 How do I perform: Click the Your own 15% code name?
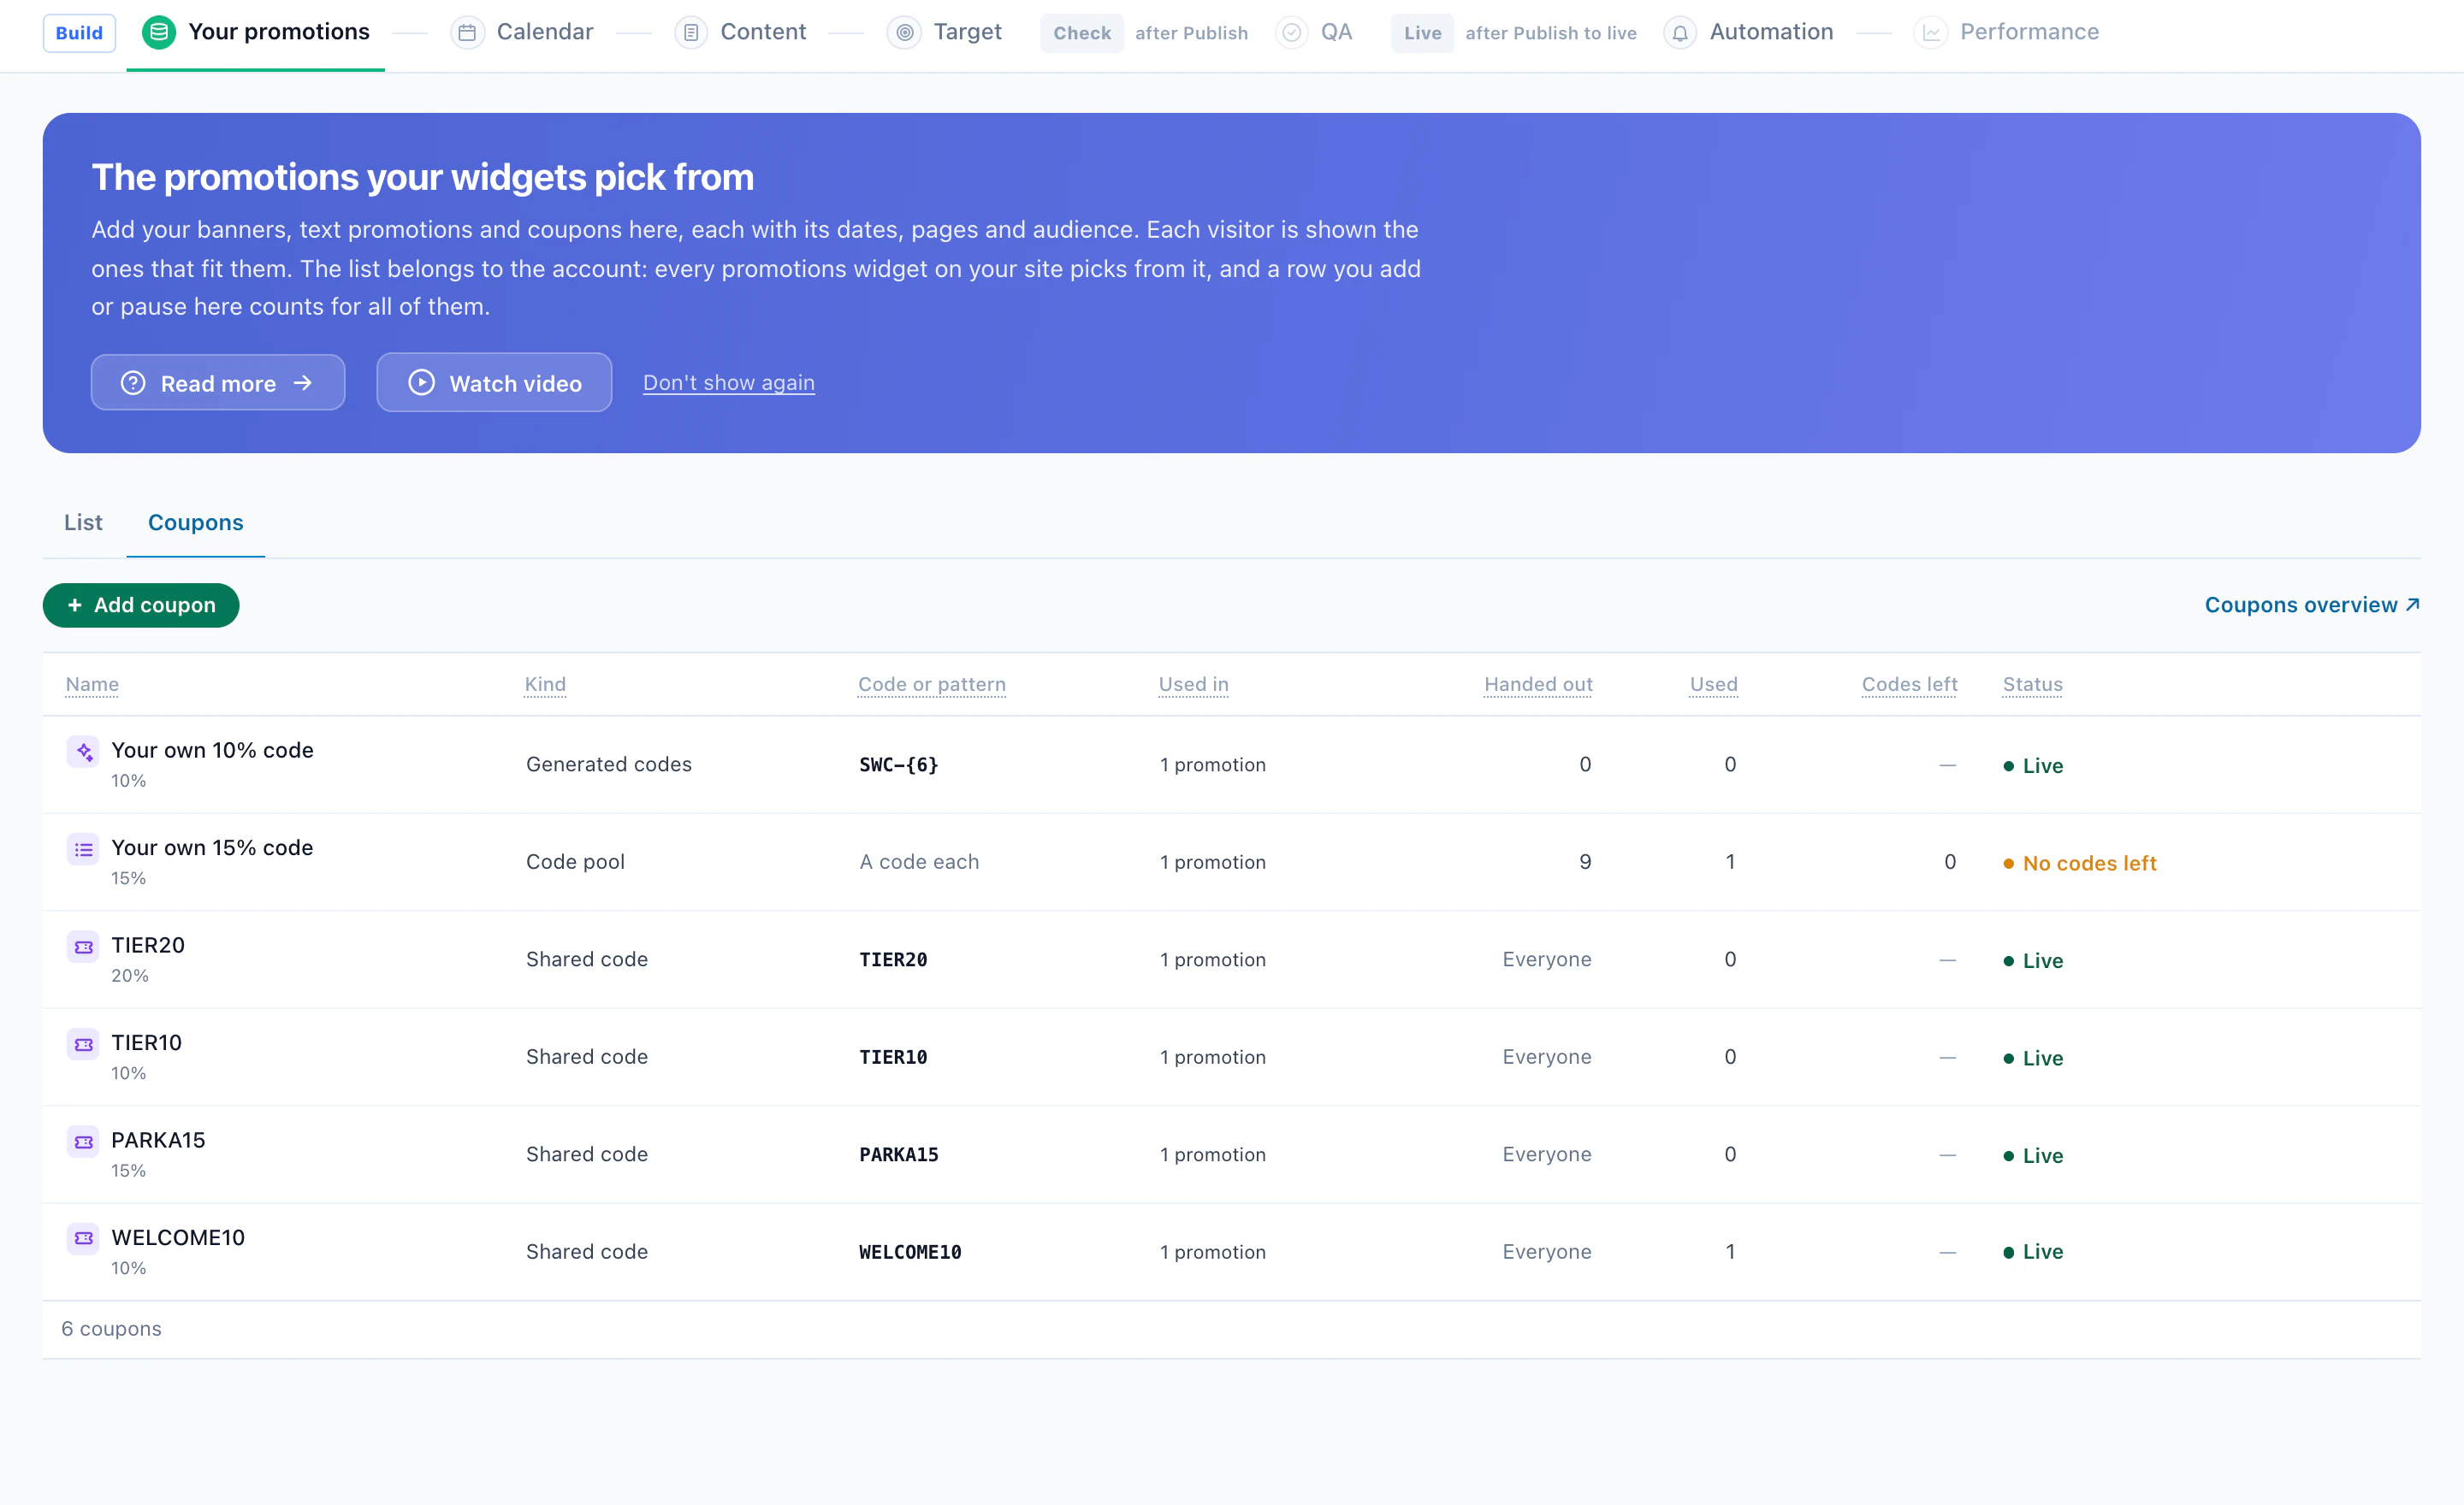(212, 847)
